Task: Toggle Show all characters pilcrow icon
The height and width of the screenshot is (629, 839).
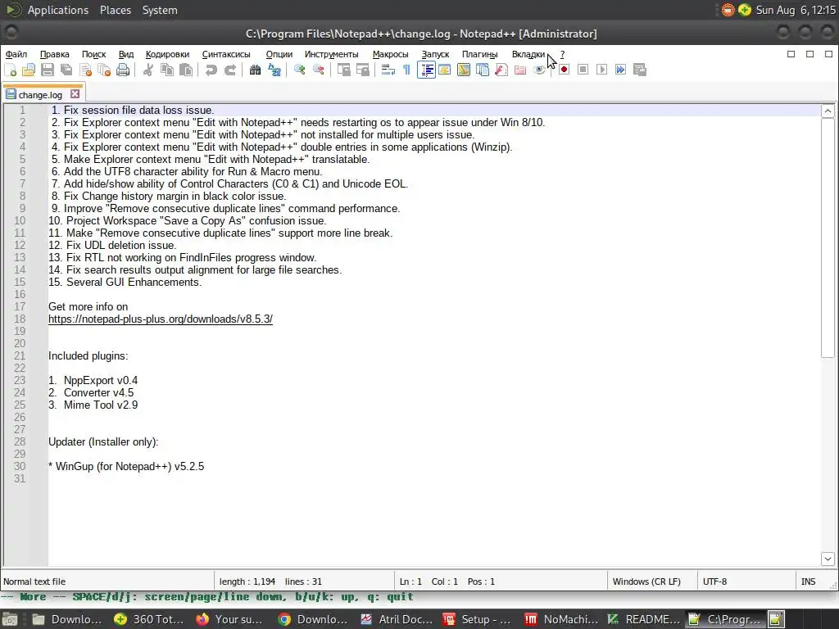Action: (x=406, y=70)
